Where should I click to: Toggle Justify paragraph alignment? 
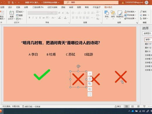pyautogui.click(x=84, y=18)
